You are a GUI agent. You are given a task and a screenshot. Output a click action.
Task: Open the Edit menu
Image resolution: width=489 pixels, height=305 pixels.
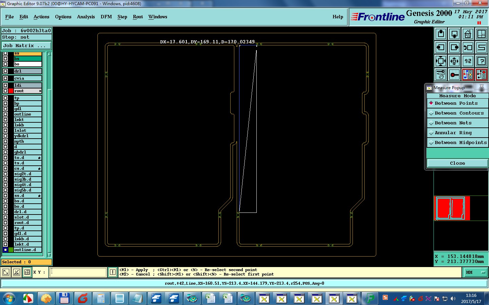pyautogui.click(x=24, y=17)
